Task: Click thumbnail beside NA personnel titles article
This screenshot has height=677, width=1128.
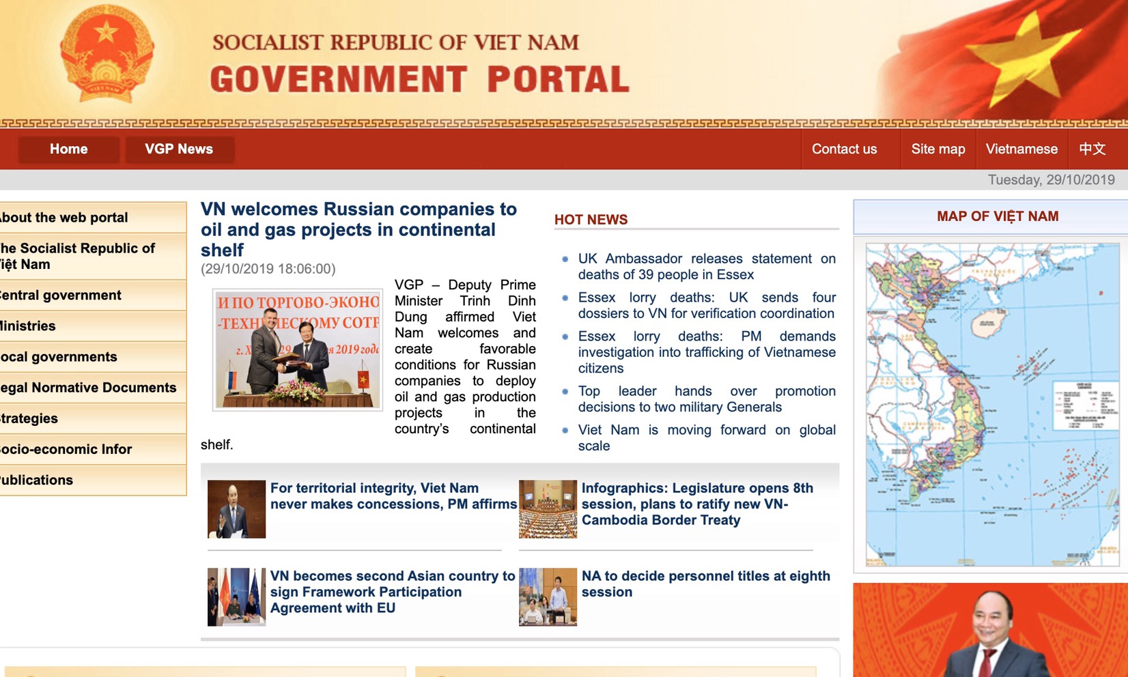Action: pos(548,597)
